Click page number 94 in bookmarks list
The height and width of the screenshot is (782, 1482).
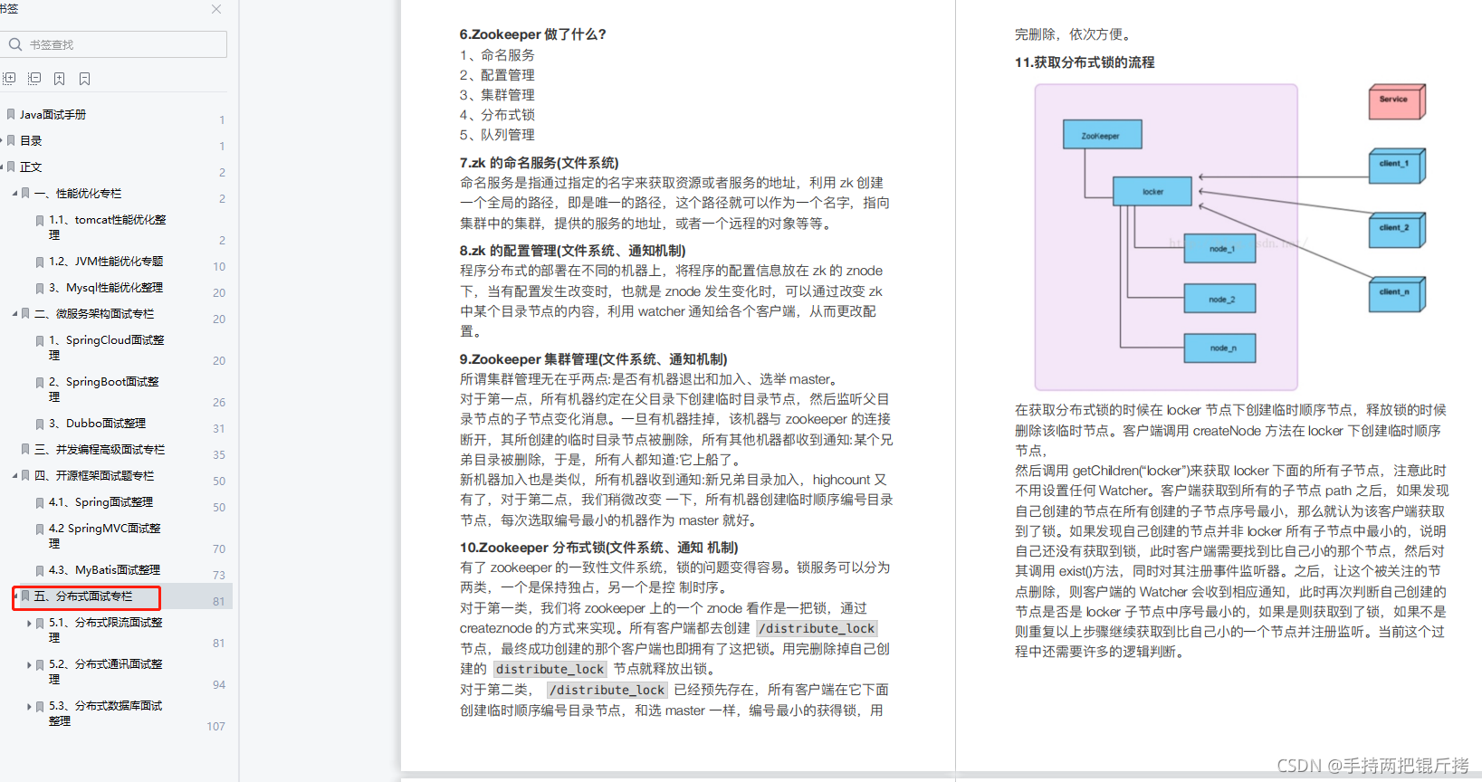219,685
